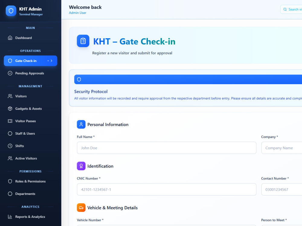Click the Register a new visitor subtitle

pyautogui.click(x=132, y=53)
